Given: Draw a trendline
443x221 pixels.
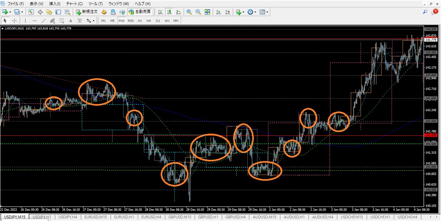Looking at the screenshot, I should click(x=44, y=21).
